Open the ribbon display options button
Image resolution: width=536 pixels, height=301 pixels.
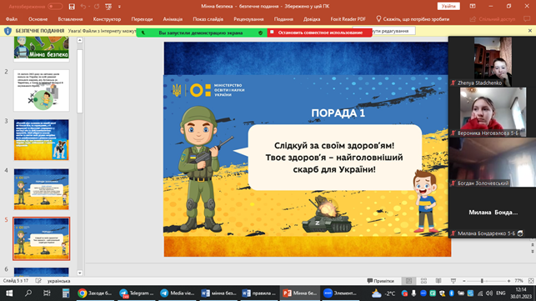point(473,6)
